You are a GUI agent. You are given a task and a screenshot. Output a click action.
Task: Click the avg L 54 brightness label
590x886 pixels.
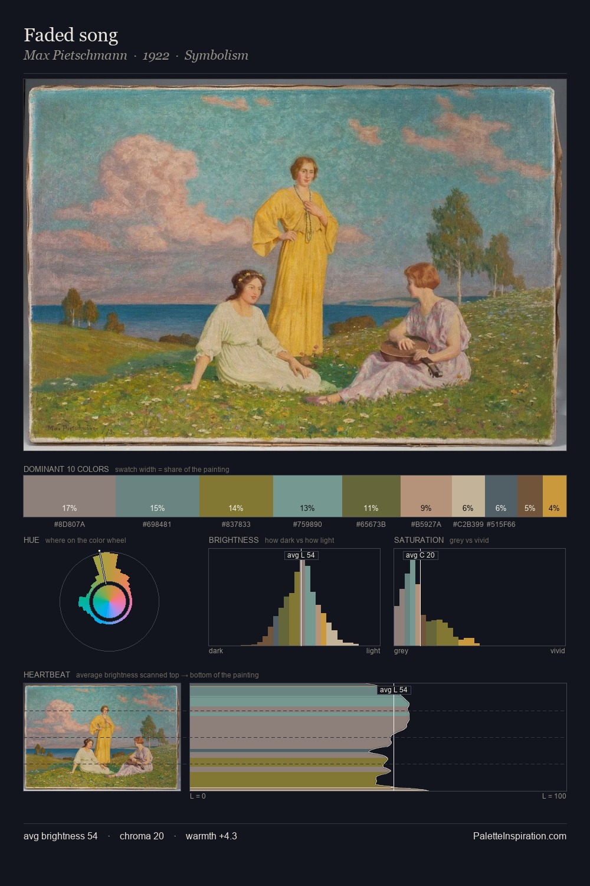[x=301, y=555]
